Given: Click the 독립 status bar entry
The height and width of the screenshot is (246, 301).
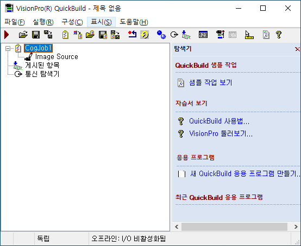Looking at the screenshot, I should [43, 238].
